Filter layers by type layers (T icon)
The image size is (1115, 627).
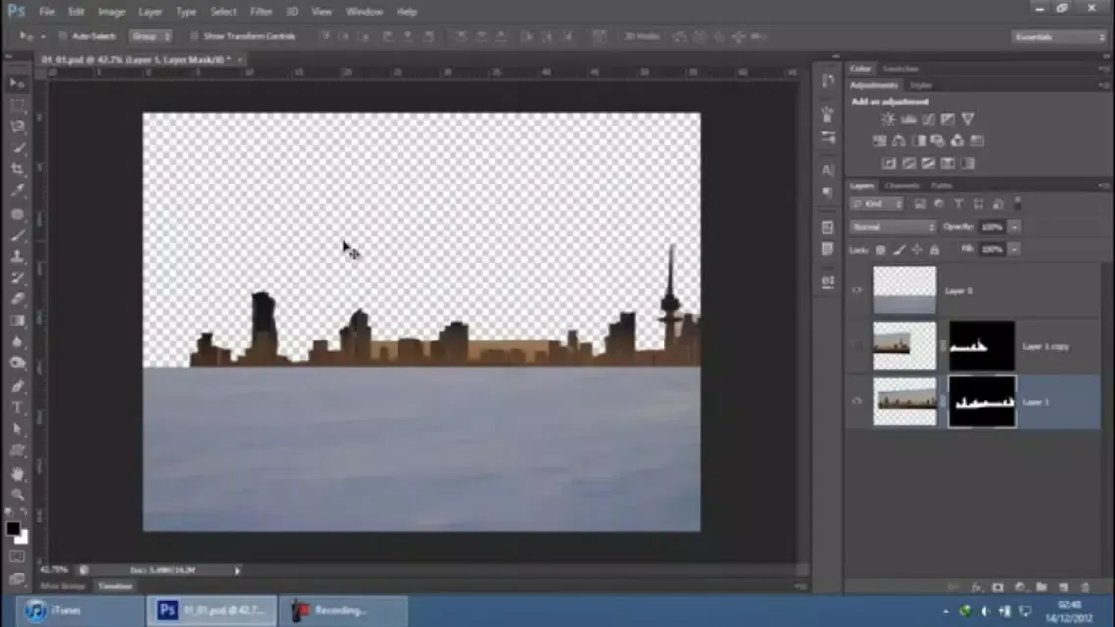point(959,204)
